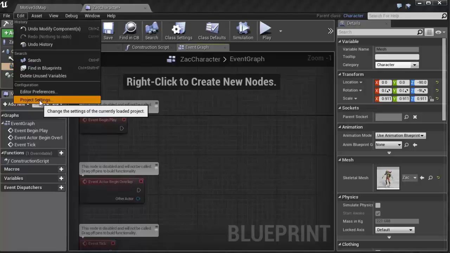Click the Save toolbar icon

pos(108,31)
